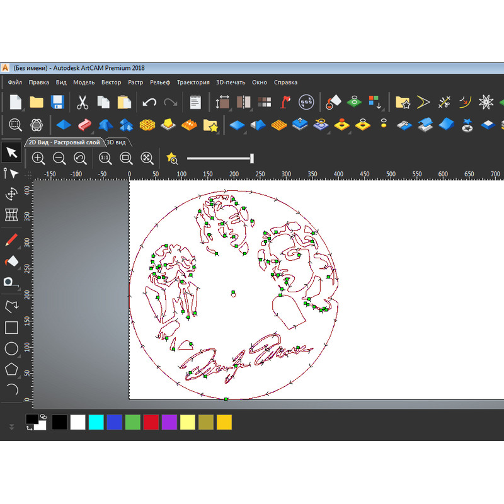This screenshot has width=504, height=504.
Task: Save the model with floppy disk icon
Action: pyautogui.click(x=57, y=102)
